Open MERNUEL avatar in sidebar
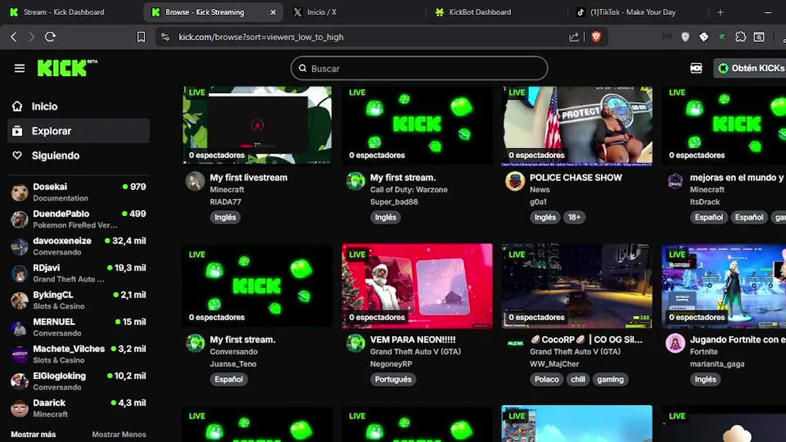This screenshot has width=786, height=442. (x=20, y=327)
